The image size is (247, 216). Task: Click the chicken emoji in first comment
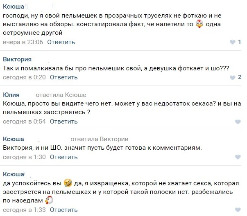pos(200,24)
